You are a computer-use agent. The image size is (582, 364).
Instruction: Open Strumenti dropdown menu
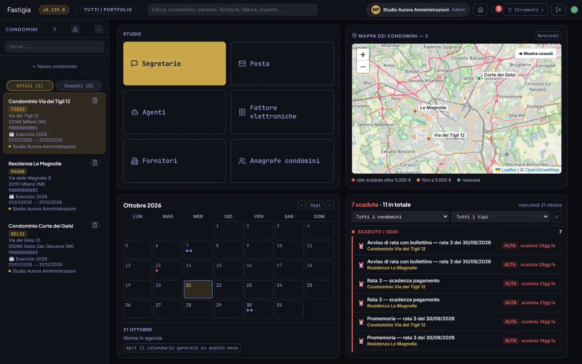point(525,10)
